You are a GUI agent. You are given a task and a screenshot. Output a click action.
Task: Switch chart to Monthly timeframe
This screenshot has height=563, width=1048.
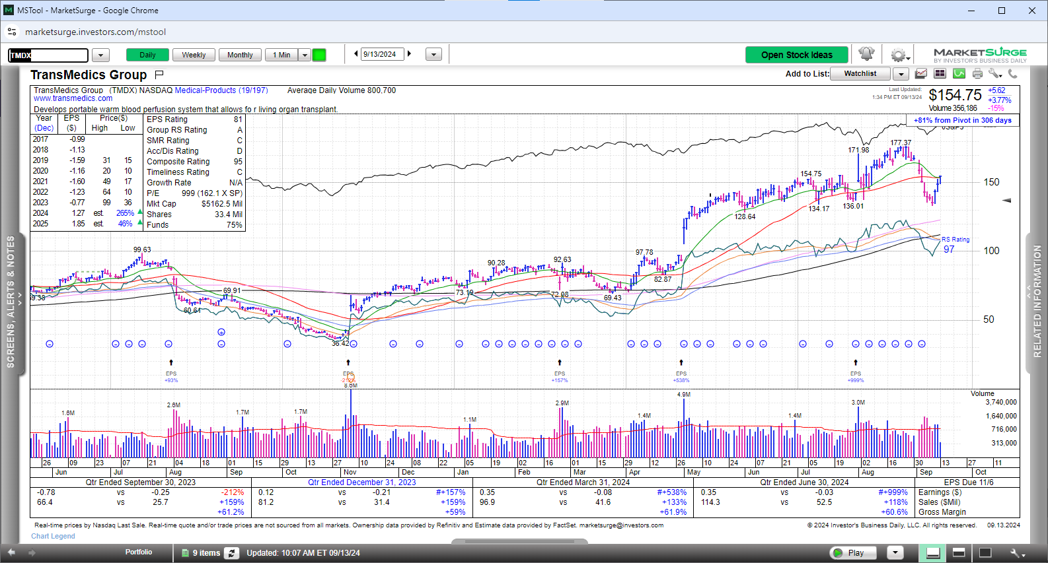(x=240, y=55)
